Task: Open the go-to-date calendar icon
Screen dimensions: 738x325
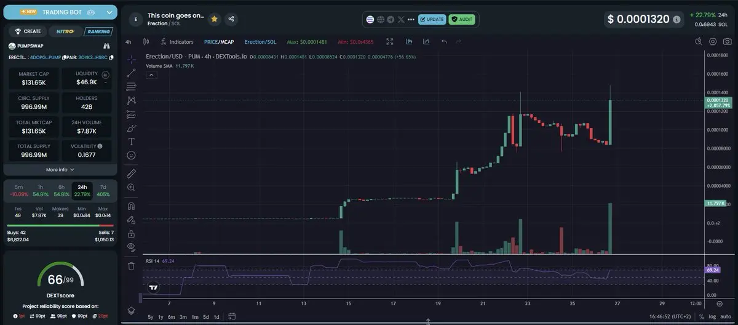Action: point(231,317)
